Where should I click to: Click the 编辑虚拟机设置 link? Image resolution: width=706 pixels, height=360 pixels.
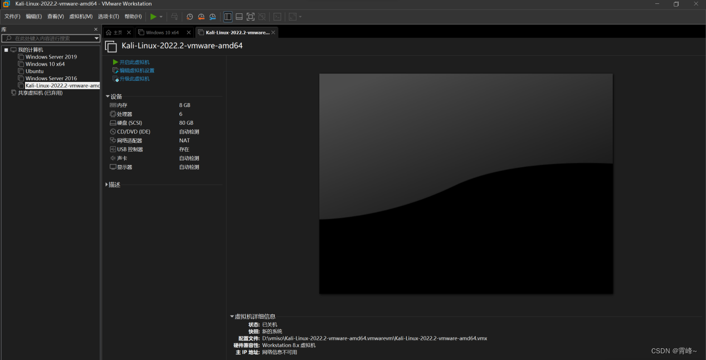pyautogui.click(x=137, y=70)
